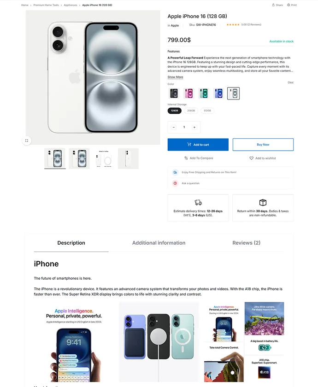Select 256GB internal storage option

191,111
